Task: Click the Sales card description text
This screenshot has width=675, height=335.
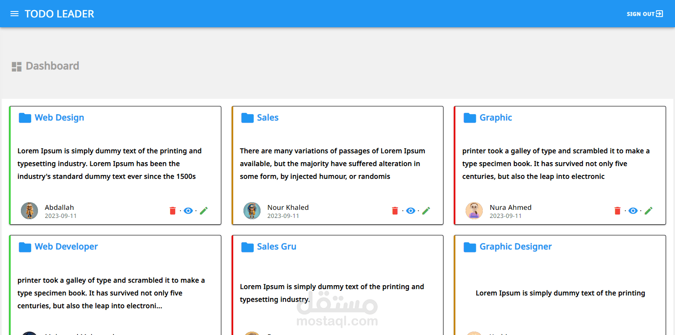Action: click(x=332, y=163)
